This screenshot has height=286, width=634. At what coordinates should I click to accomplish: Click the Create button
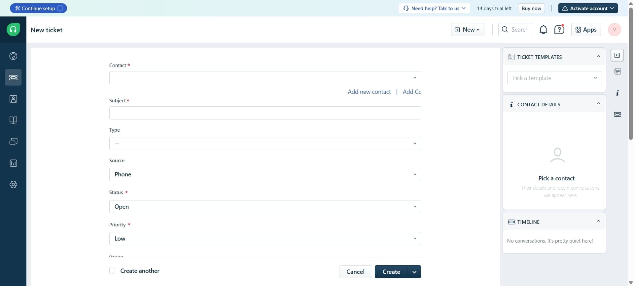[391, 272]
